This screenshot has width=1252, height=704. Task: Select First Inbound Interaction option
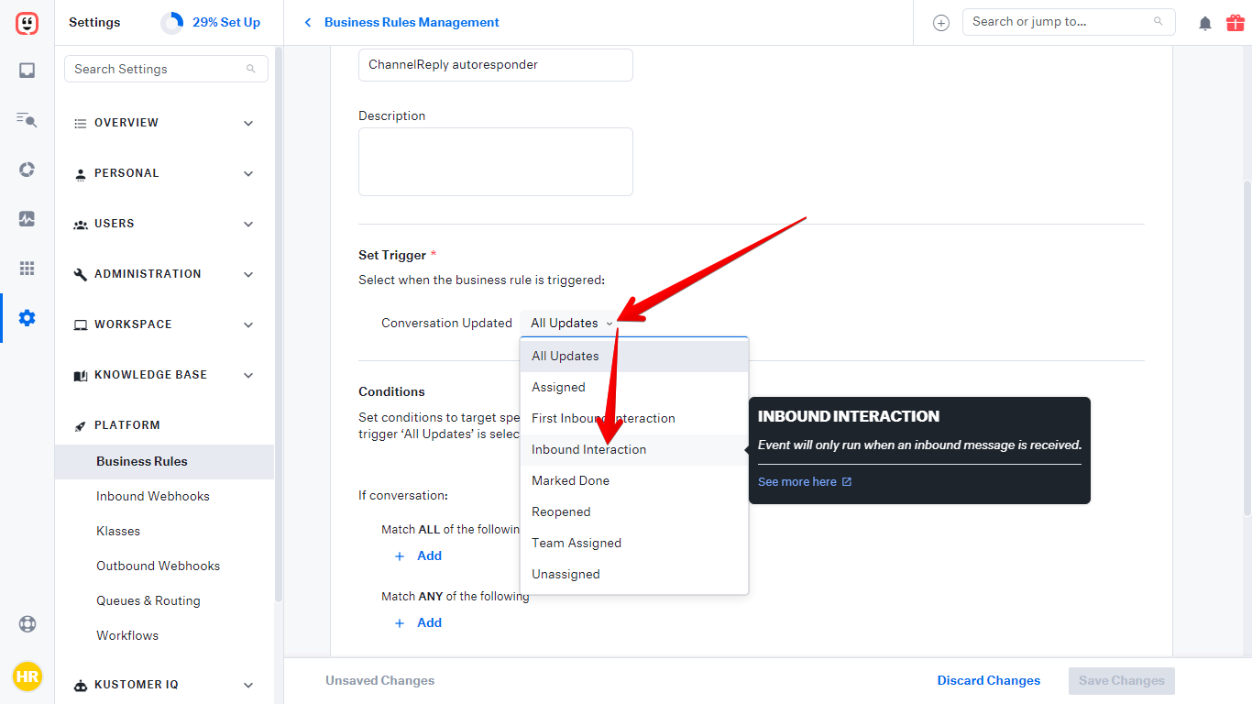click(634, 418)
